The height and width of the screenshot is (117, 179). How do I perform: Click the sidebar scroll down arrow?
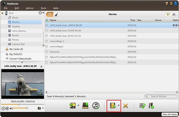(43, 45)
